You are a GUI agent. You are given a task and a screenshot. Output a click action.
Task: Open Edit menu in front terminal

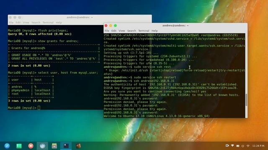click(x=113, y=31)
